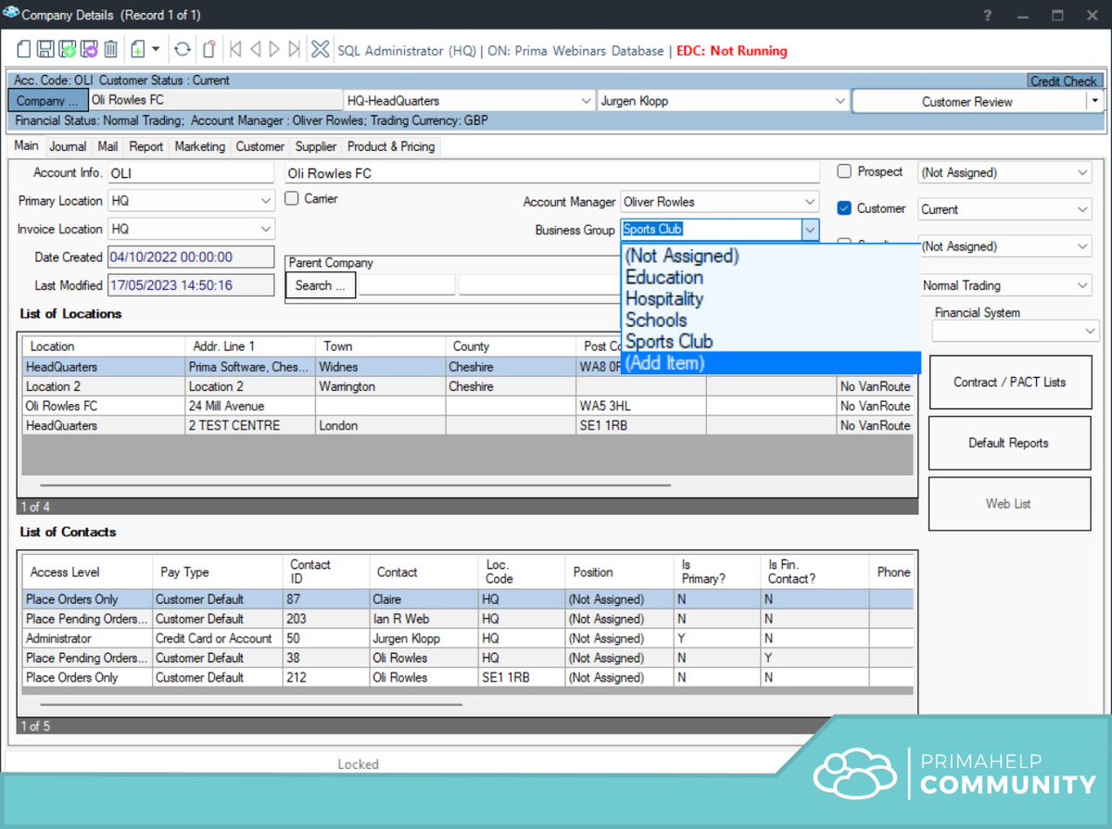1112x829 pixels.
Task: Click the Delete trash can icon
Action: [x=110, y=50]
